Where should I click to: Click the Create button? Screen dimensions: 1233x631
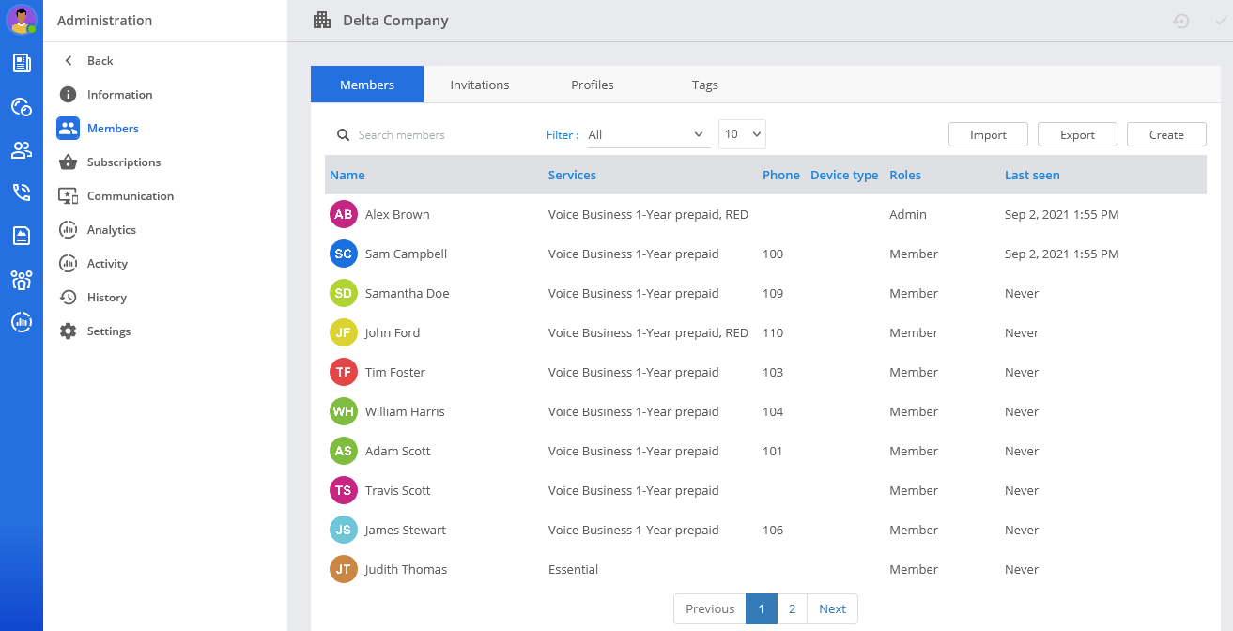pos(1166,135)
